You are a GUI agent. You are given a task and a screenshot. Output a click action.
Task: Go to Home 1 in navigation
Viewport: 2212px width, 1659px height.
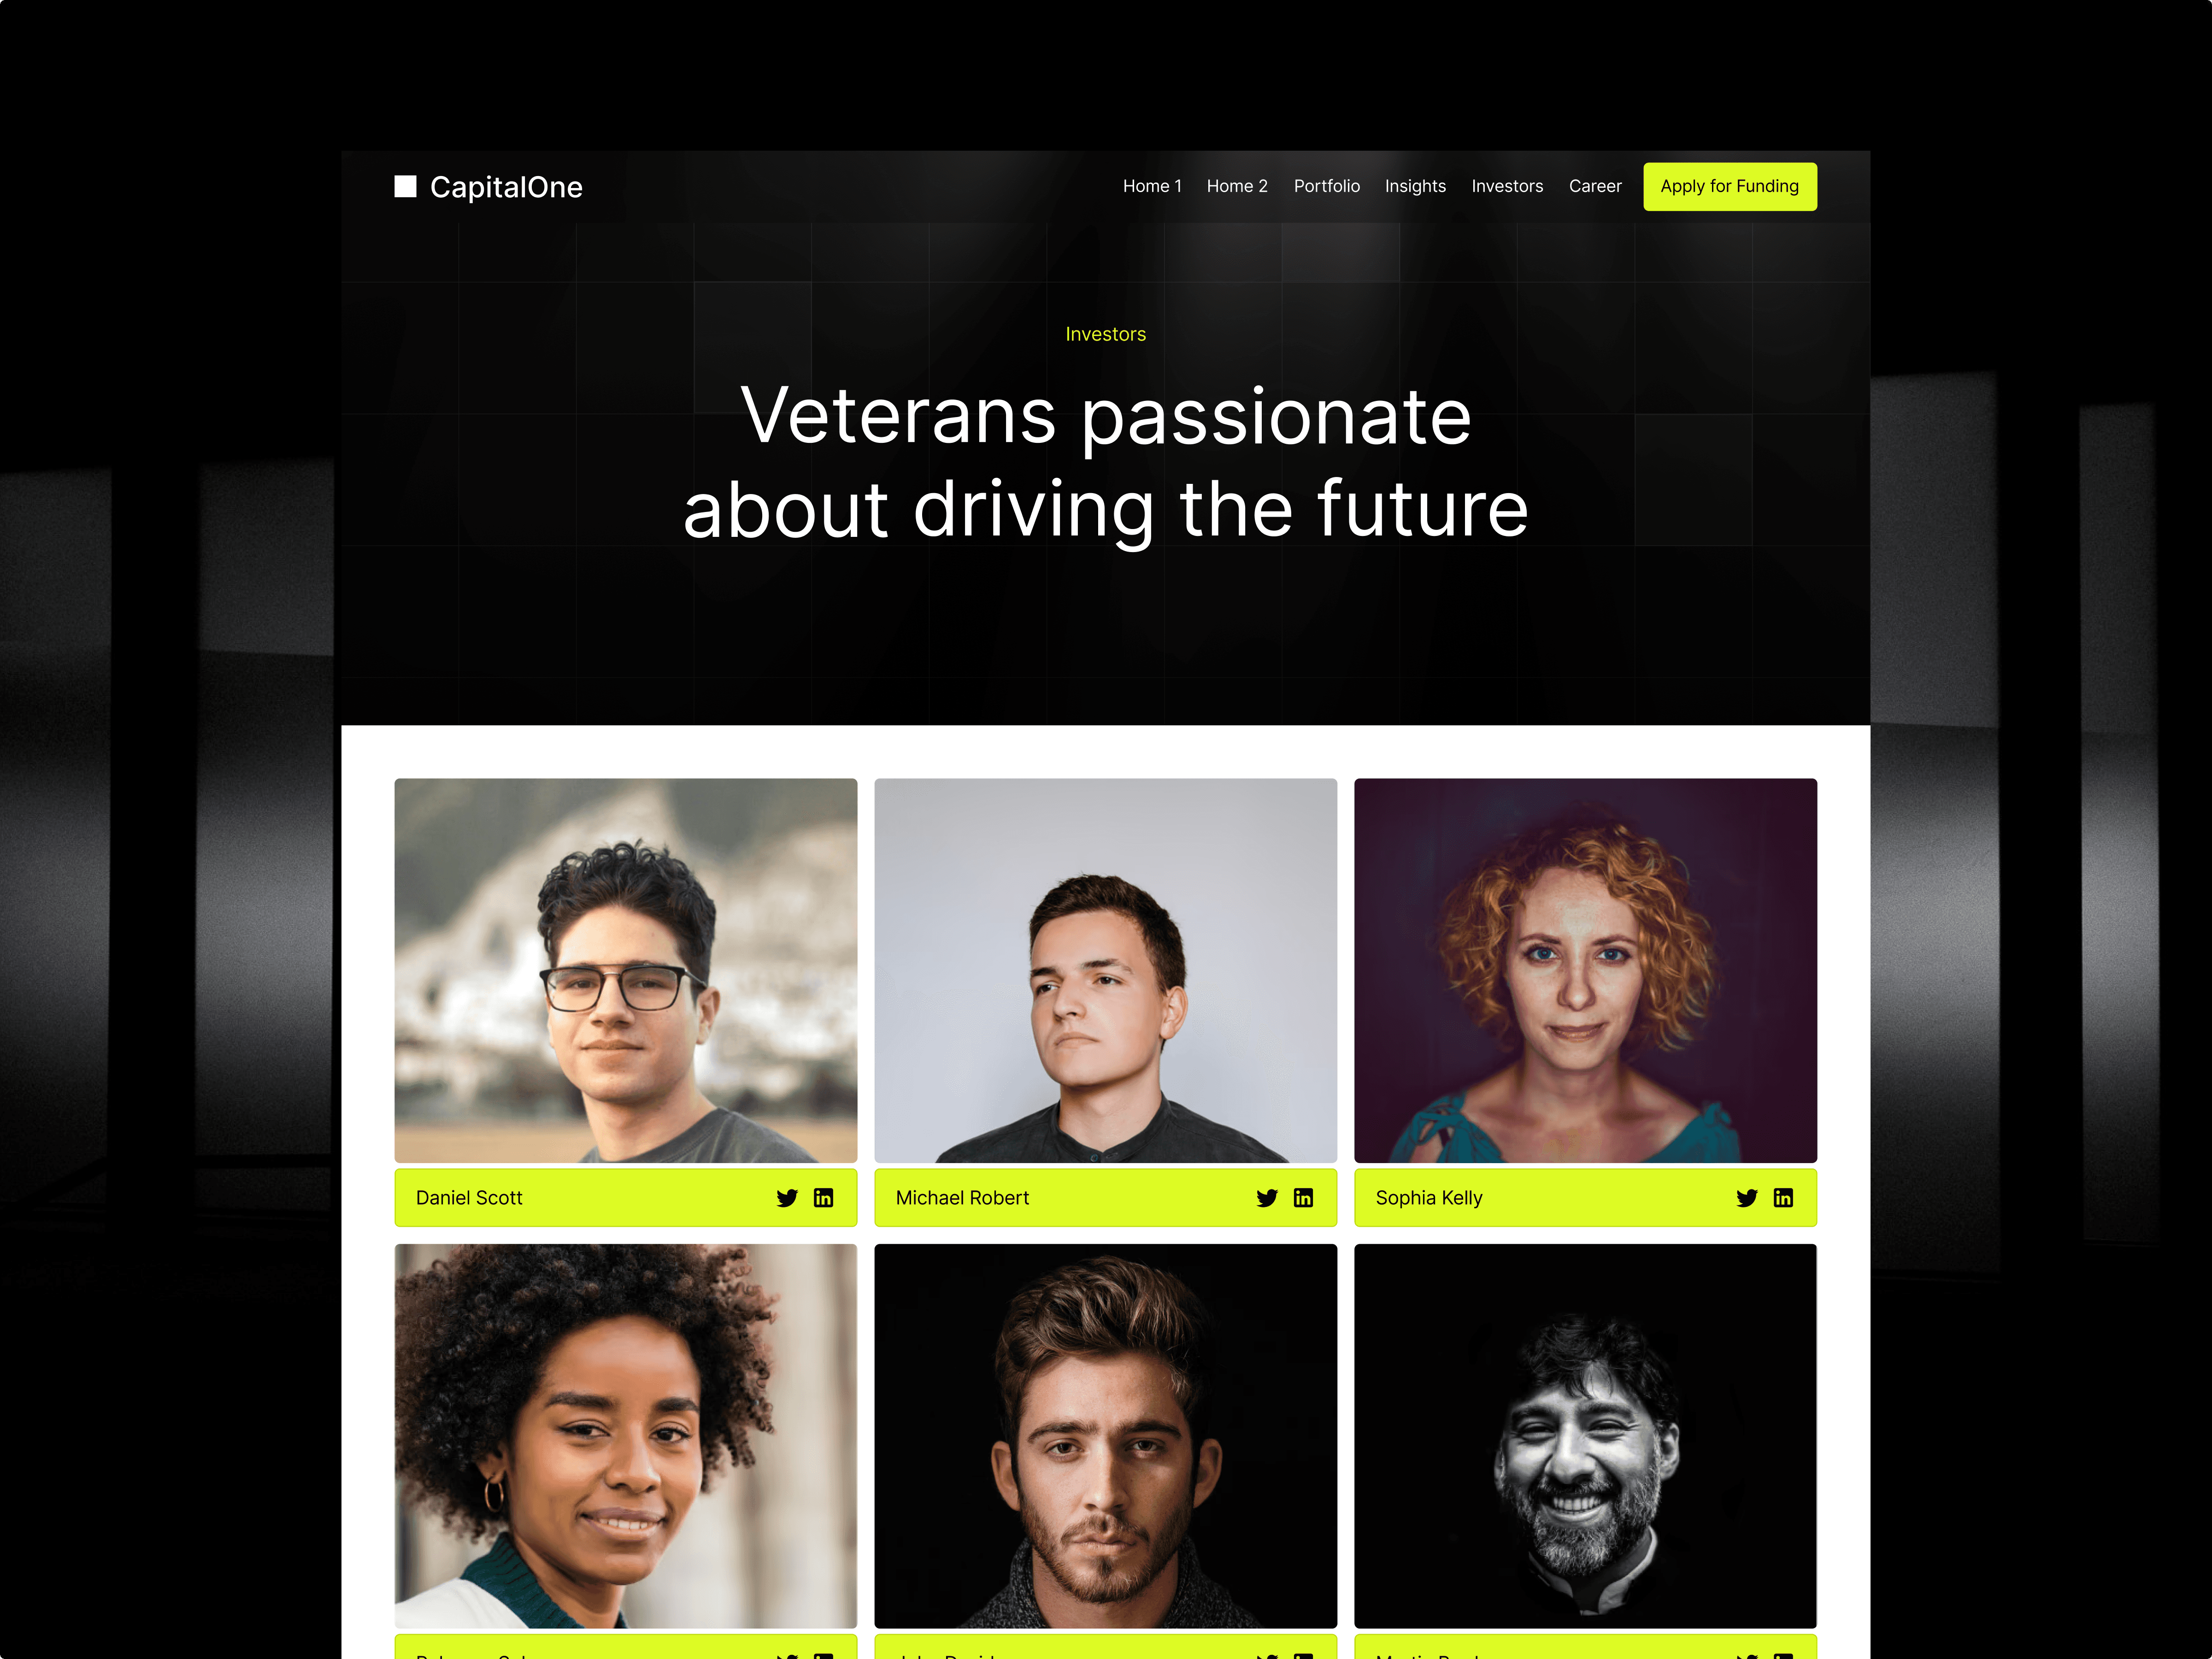coord(1152,186)
